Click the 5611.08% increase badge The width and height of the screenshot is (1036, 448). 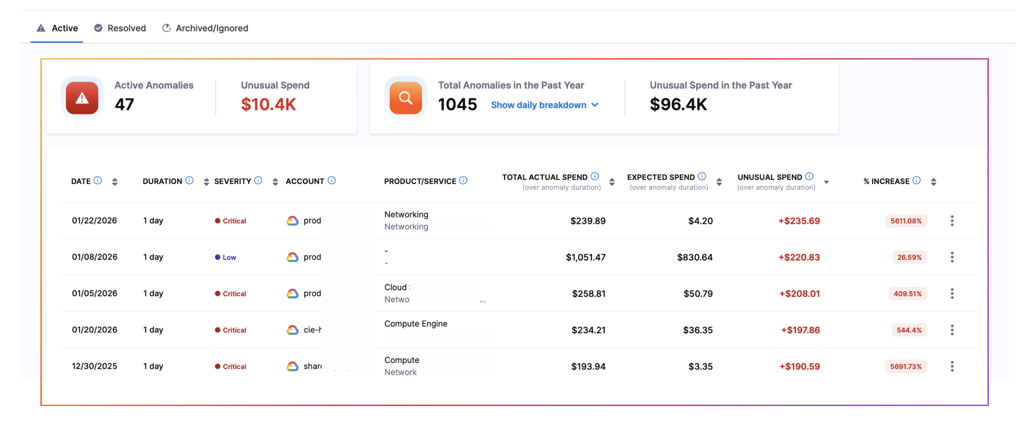(x=906, y=221)
